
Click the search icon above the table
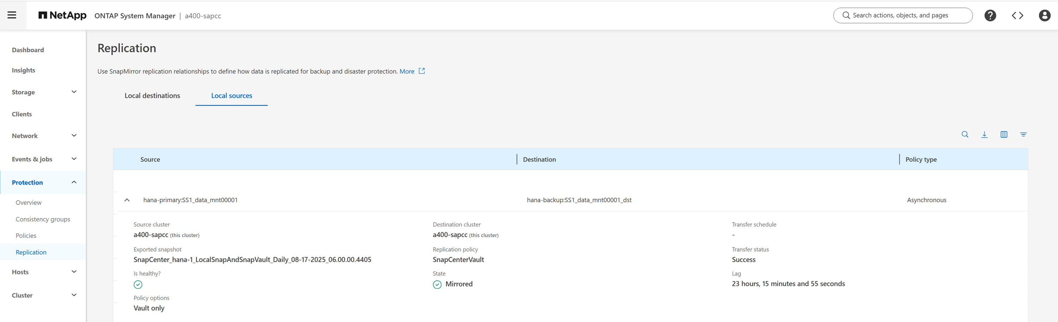[x=965, y=134]
